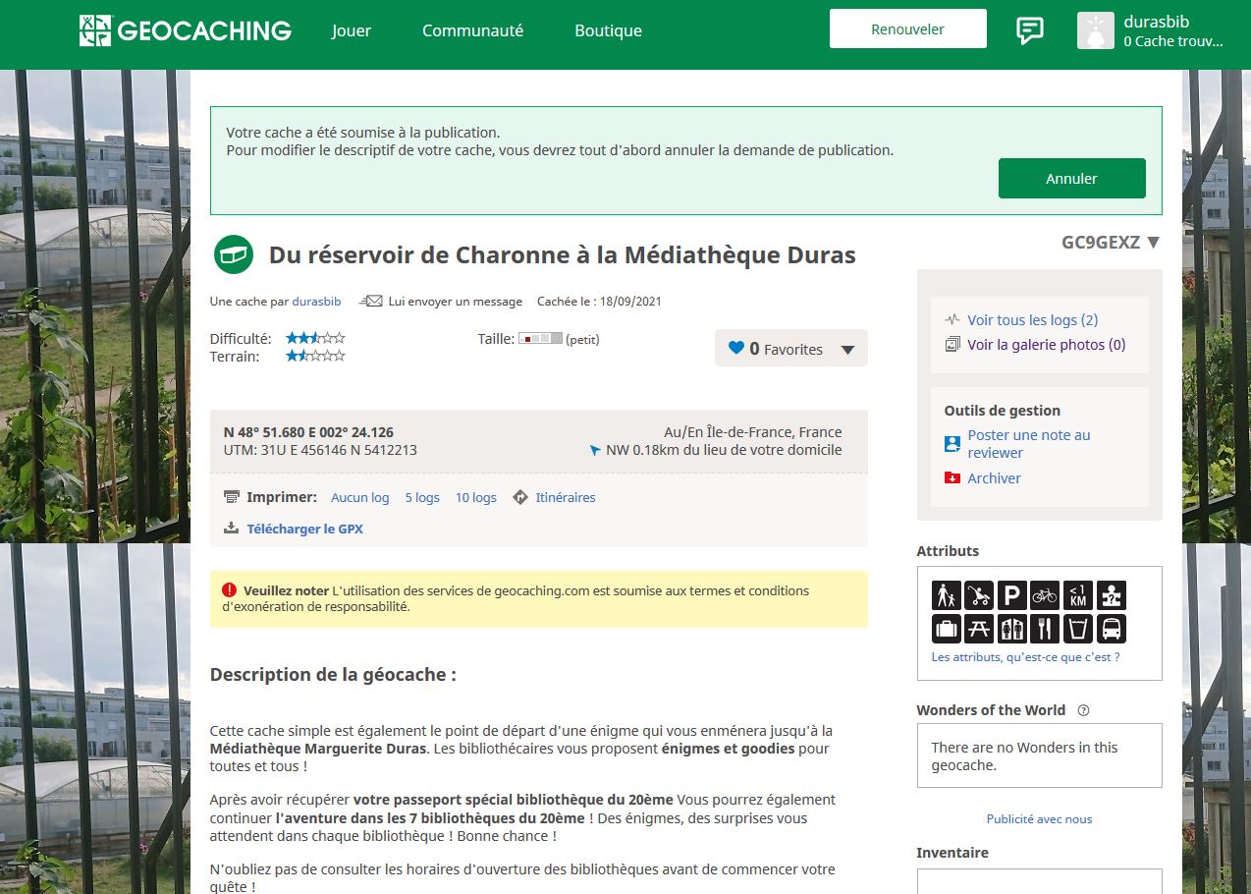Download the GPX file
Image resolution: width=1251 pixels, height=894 pixels.
click(x=304, y=529)
